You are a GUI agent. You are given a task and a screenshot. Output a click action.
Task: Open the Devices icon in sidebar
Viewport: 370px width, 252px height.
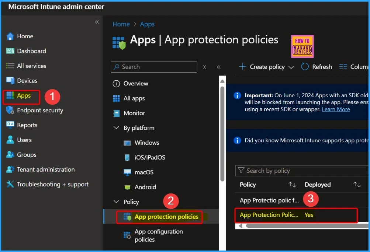click(x=10, y=81)
